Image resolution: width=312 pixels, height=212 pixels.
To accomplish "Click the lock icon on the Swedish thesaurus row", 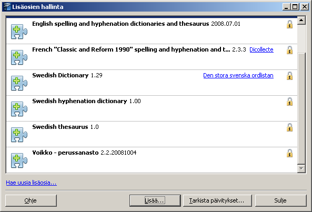I will 289,127.
